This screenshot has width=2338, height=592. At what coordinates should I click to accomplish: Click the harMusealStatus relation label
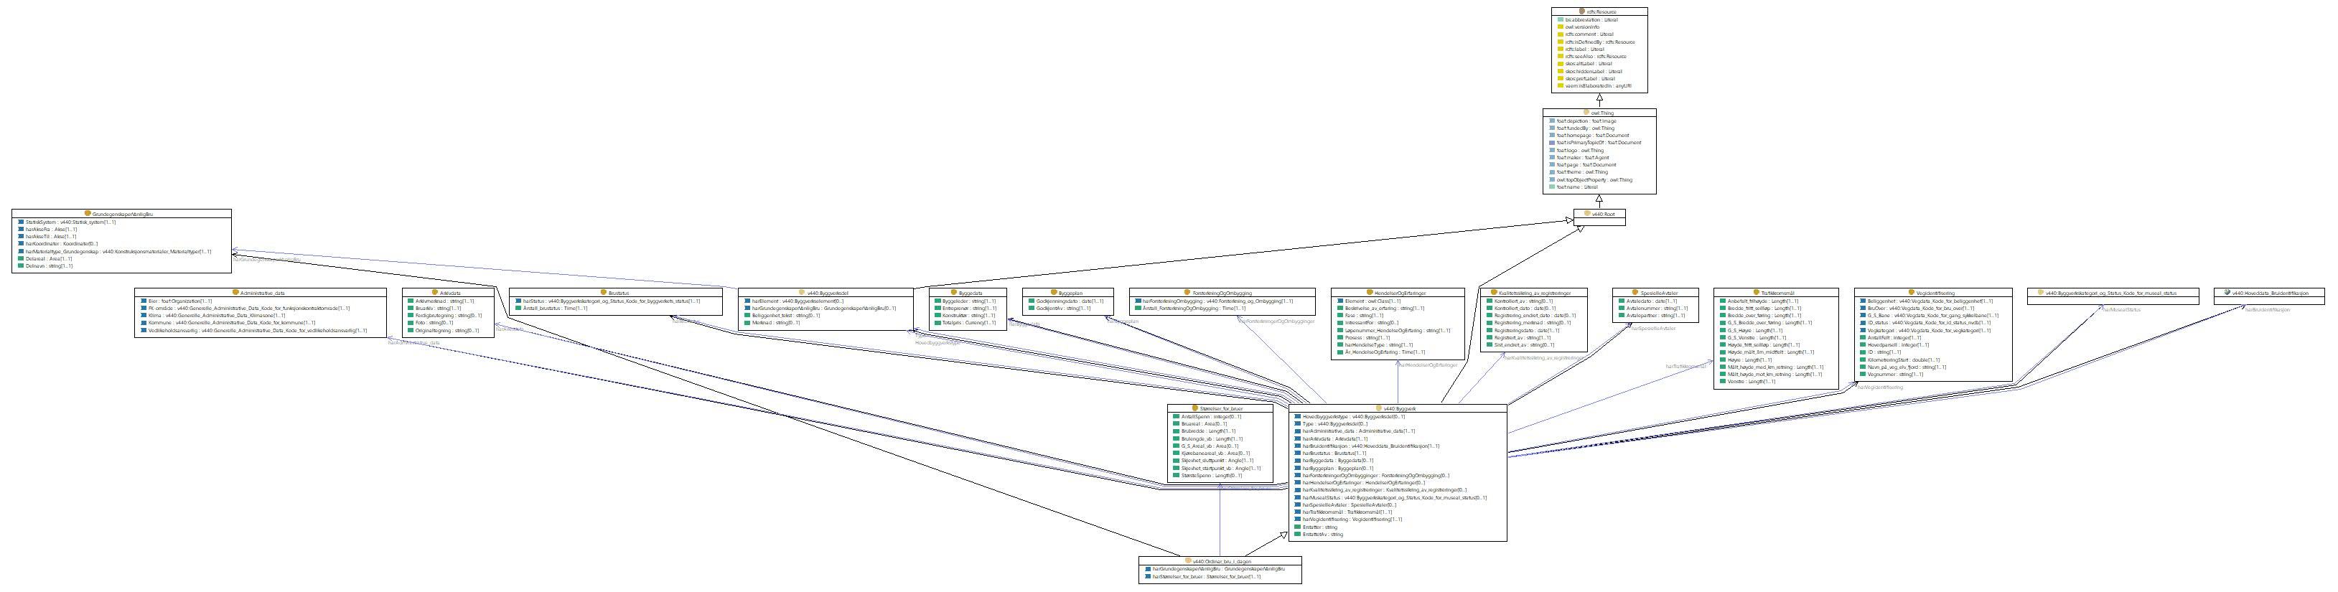click(2121, 310)
